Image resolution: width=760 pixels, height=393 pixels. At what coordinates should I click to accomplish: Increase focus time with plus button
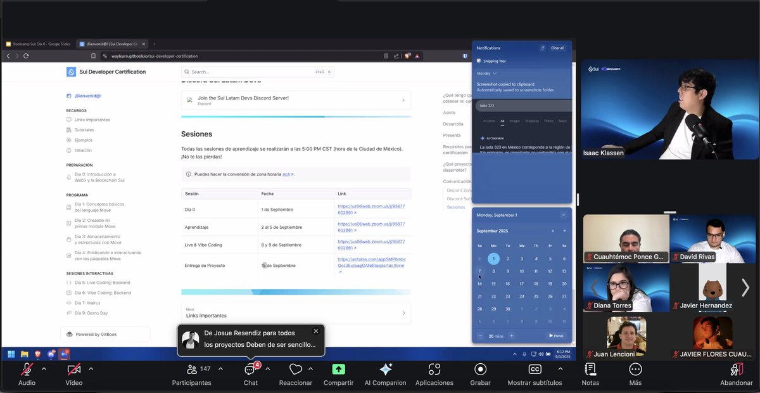[x=512, y=336]
